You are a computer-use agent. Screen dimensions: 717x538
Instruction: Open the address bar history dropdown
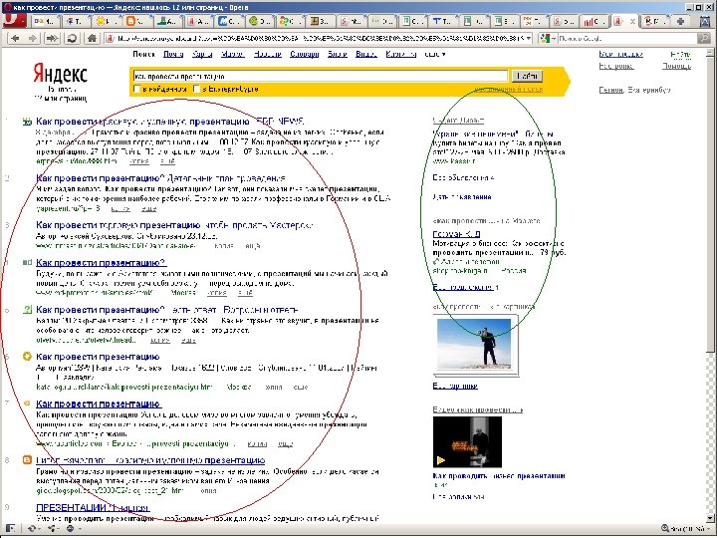(529, 39)
